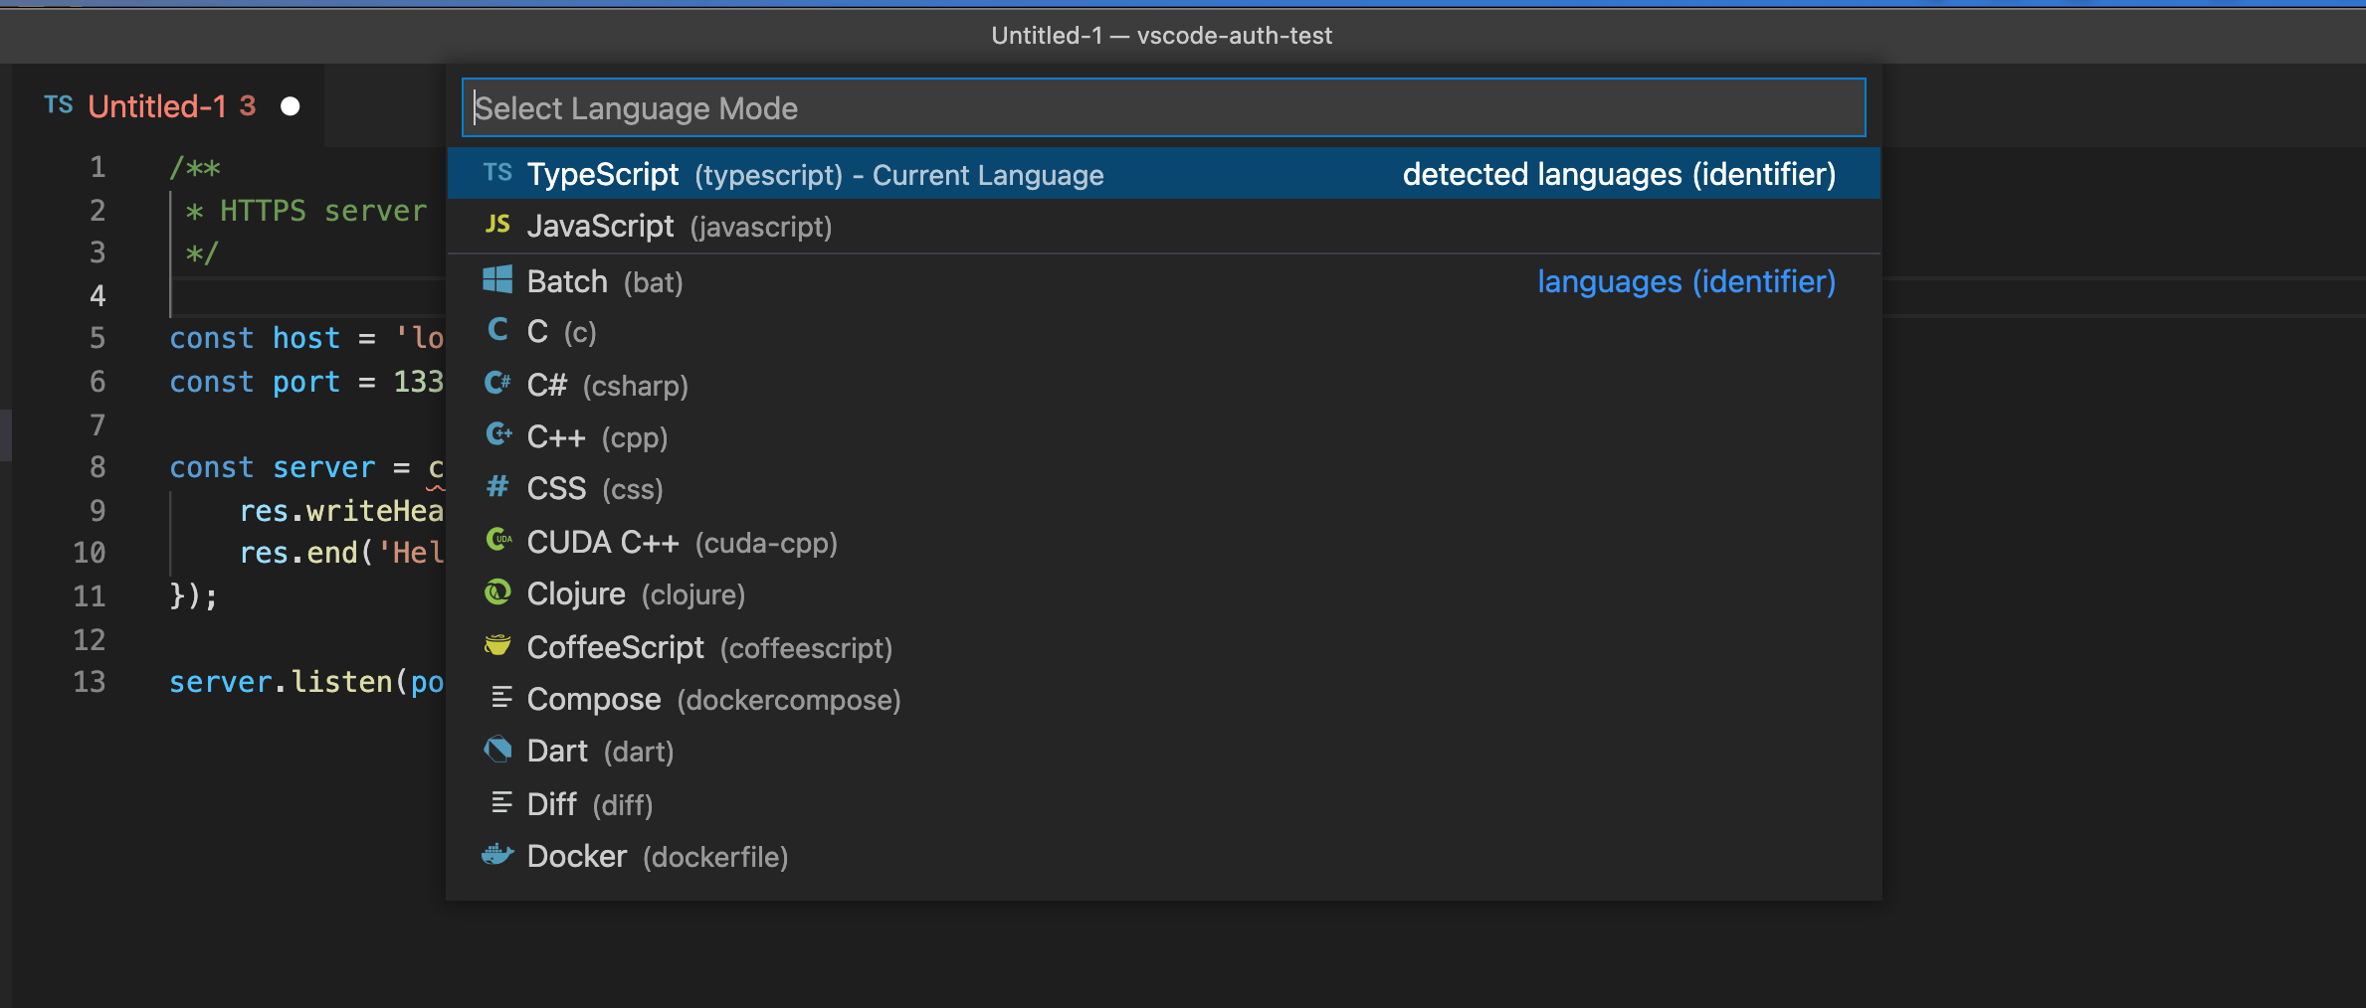Click the CSS hash icon

tap(497, 486)
